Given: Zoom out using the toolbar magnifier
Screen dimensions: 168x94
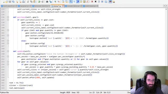Looking at the screenshot, I should pyautogui.click(x=58, y=2).
